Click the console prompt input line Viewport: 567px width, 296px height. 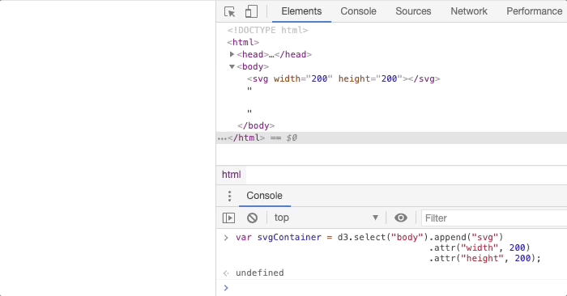tap(391, 288)
